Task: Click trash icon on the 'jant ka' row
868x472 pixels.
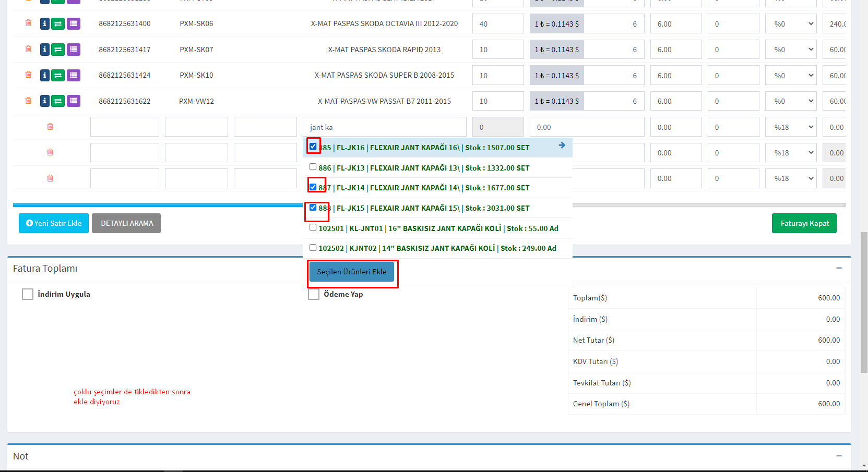Action: pos(50,127)
